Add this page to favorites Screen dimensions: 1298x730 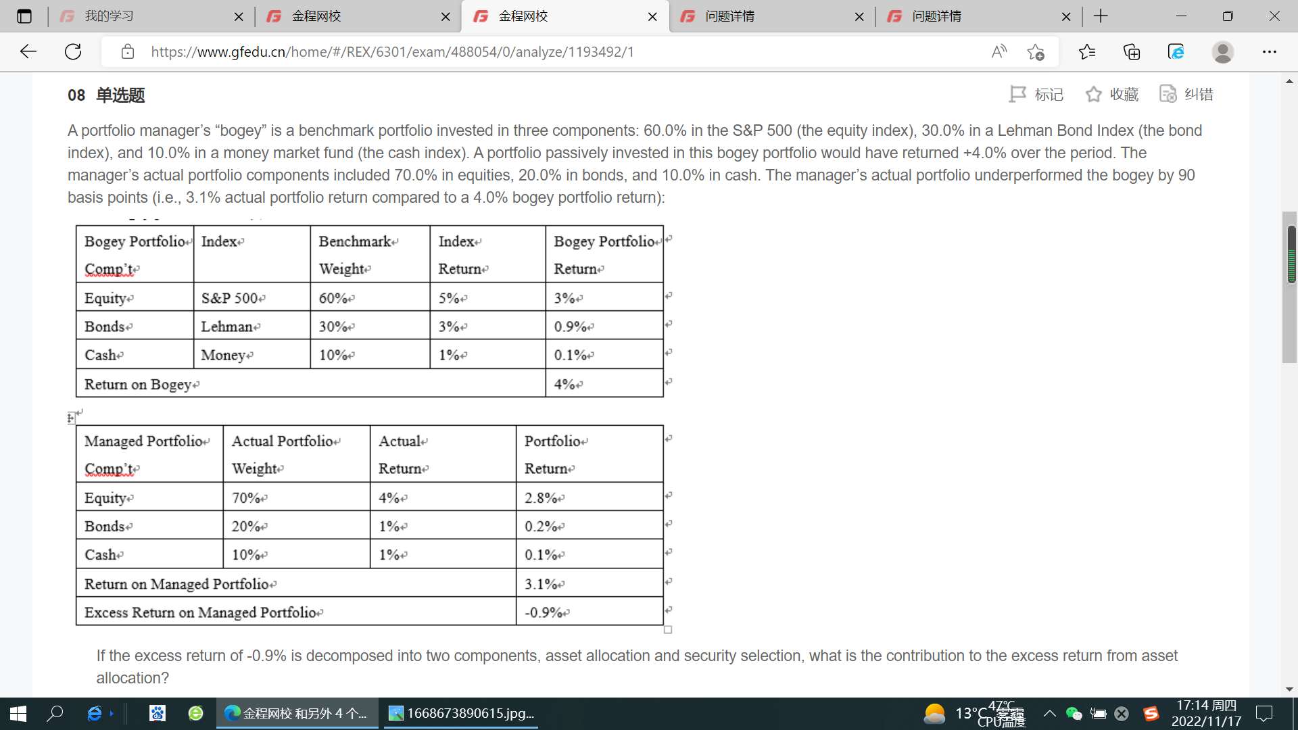tap(1035, 51)
